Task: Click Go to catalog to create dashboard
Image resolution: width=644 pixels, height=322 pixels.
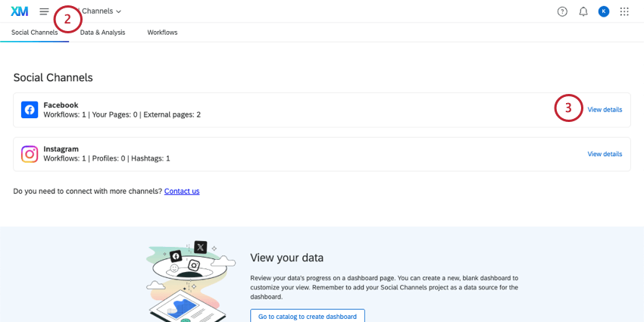Action: tap(308, 316)
